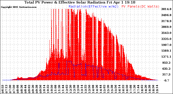Click the 12:38 time axis label
This screenshot has width=173, height=94.
point(74,89)
